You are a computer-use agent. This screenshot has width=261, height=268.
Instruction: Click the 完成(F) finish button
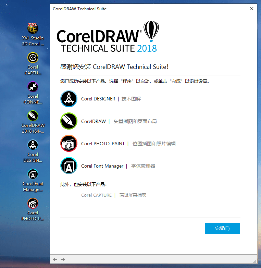222,228
